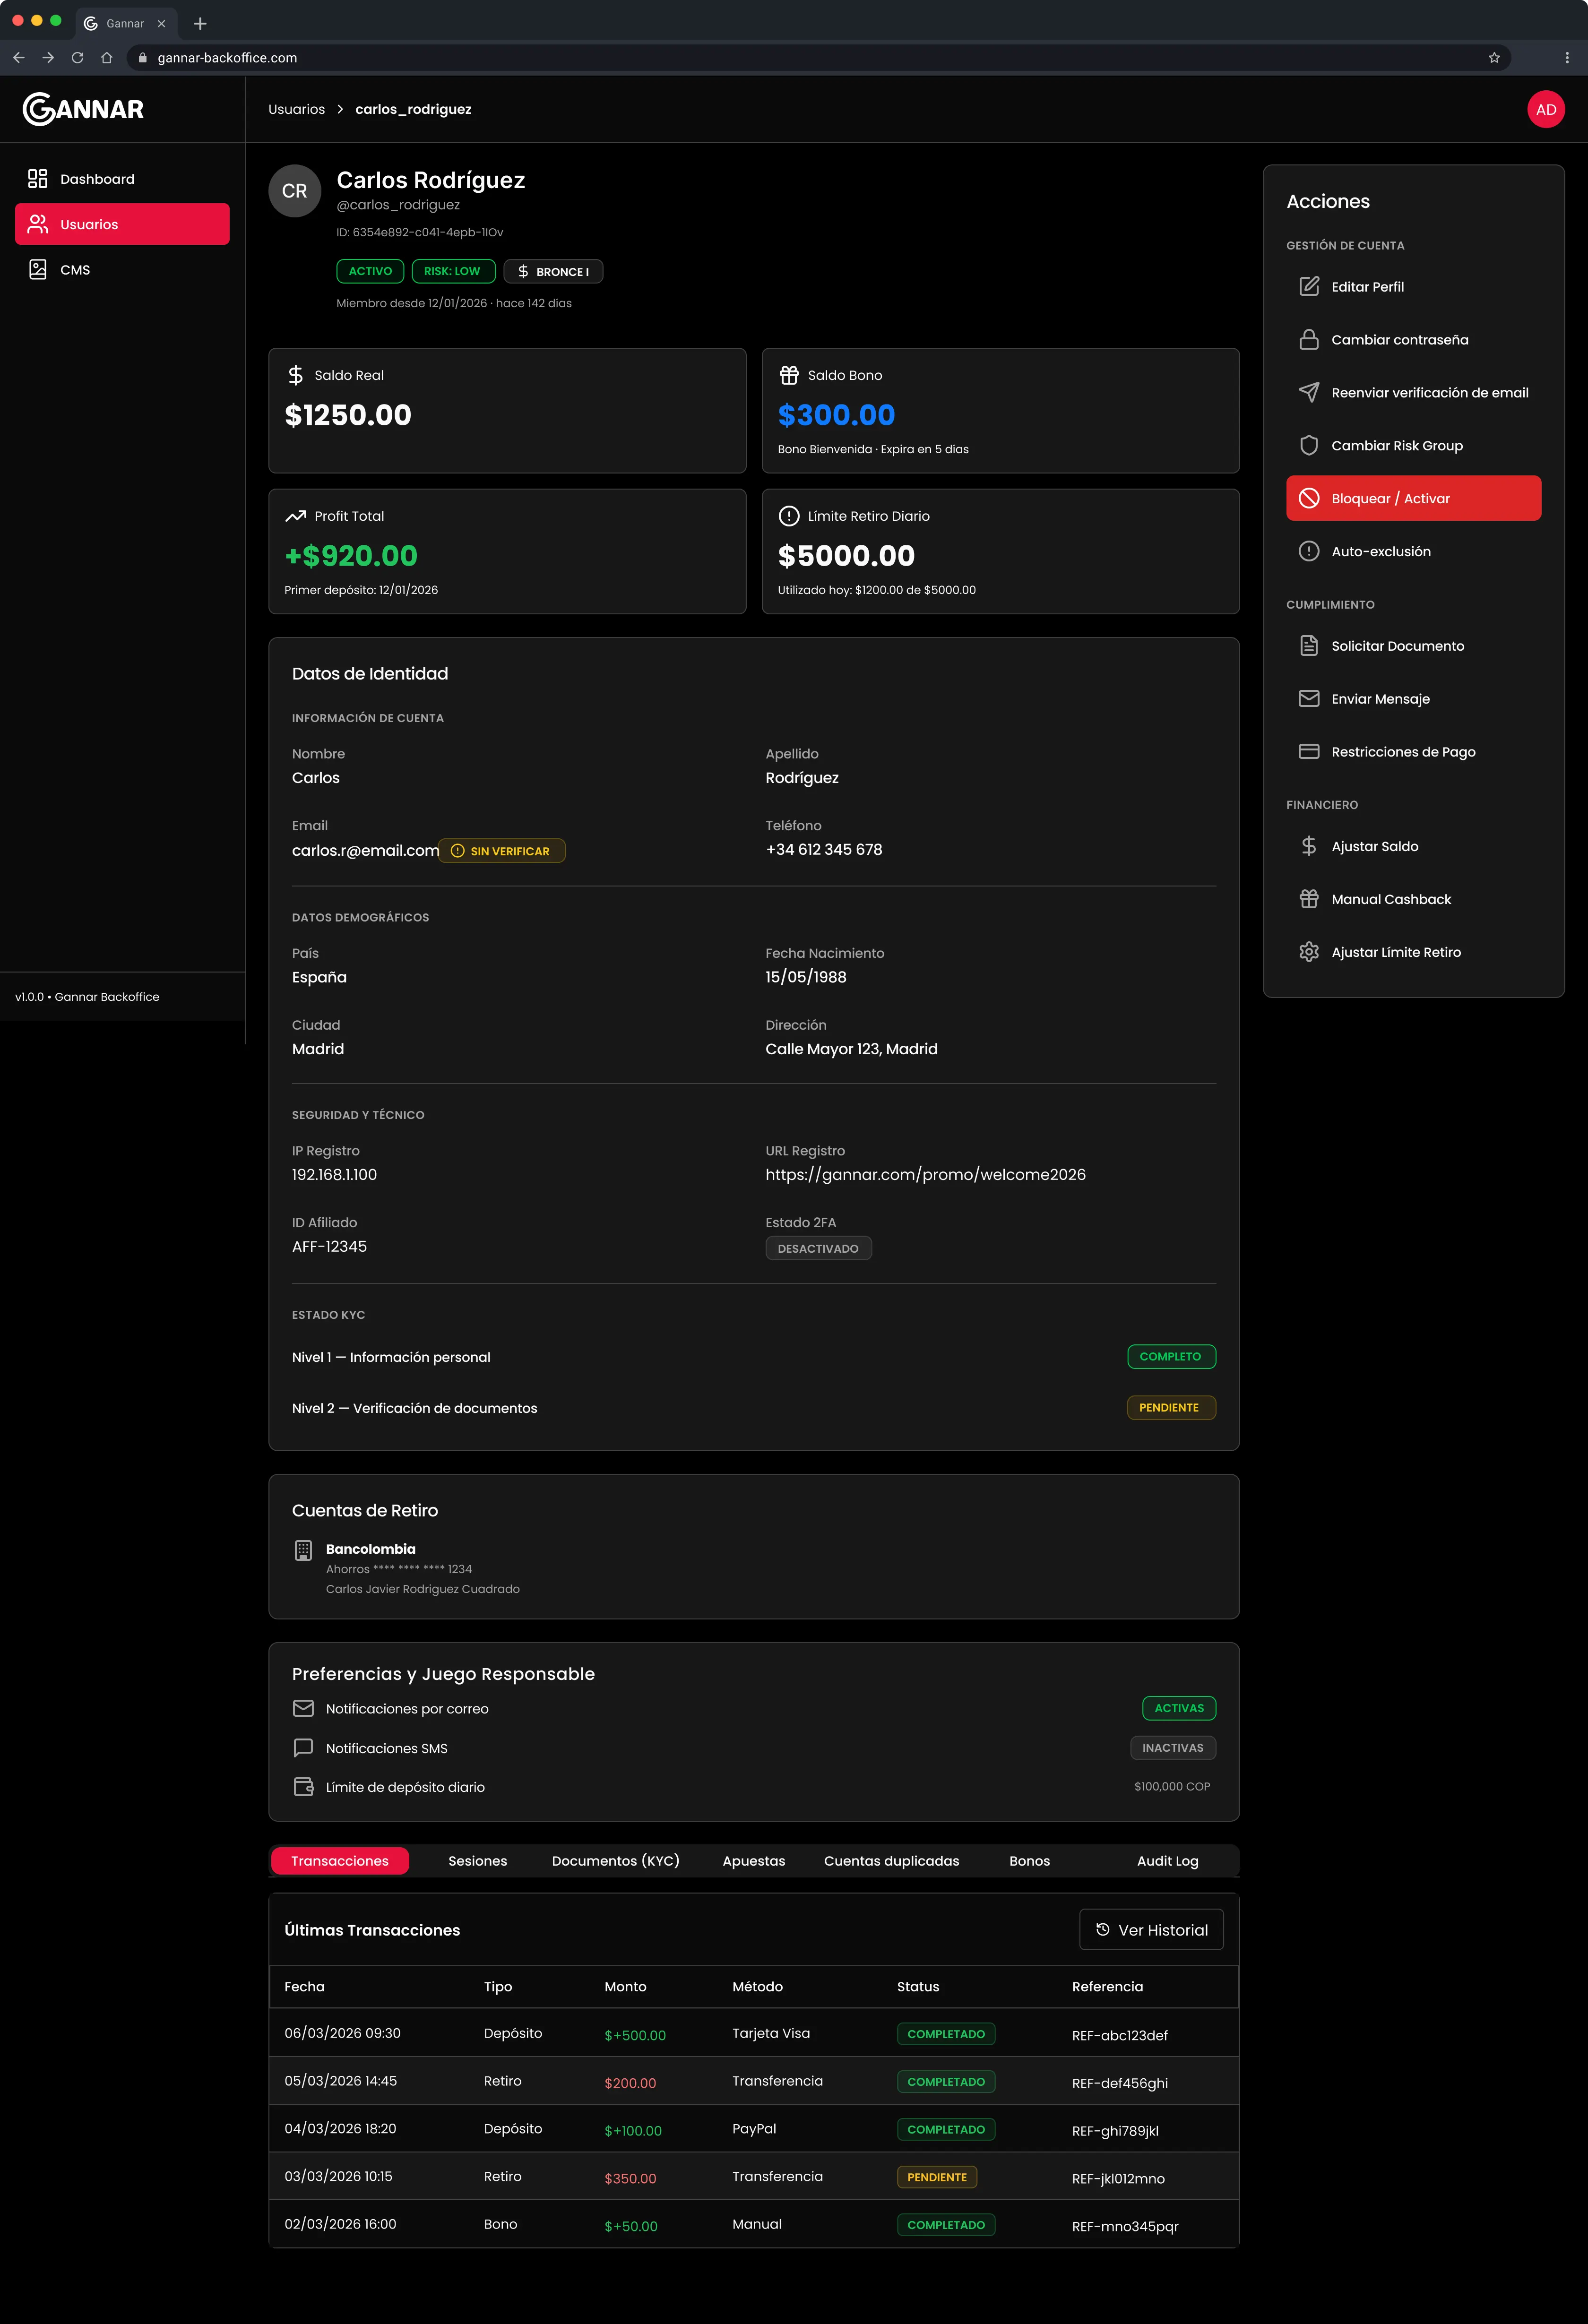
Task: Click the INACTIVAS SMS notifications badge
Action: point(1173,1748)
